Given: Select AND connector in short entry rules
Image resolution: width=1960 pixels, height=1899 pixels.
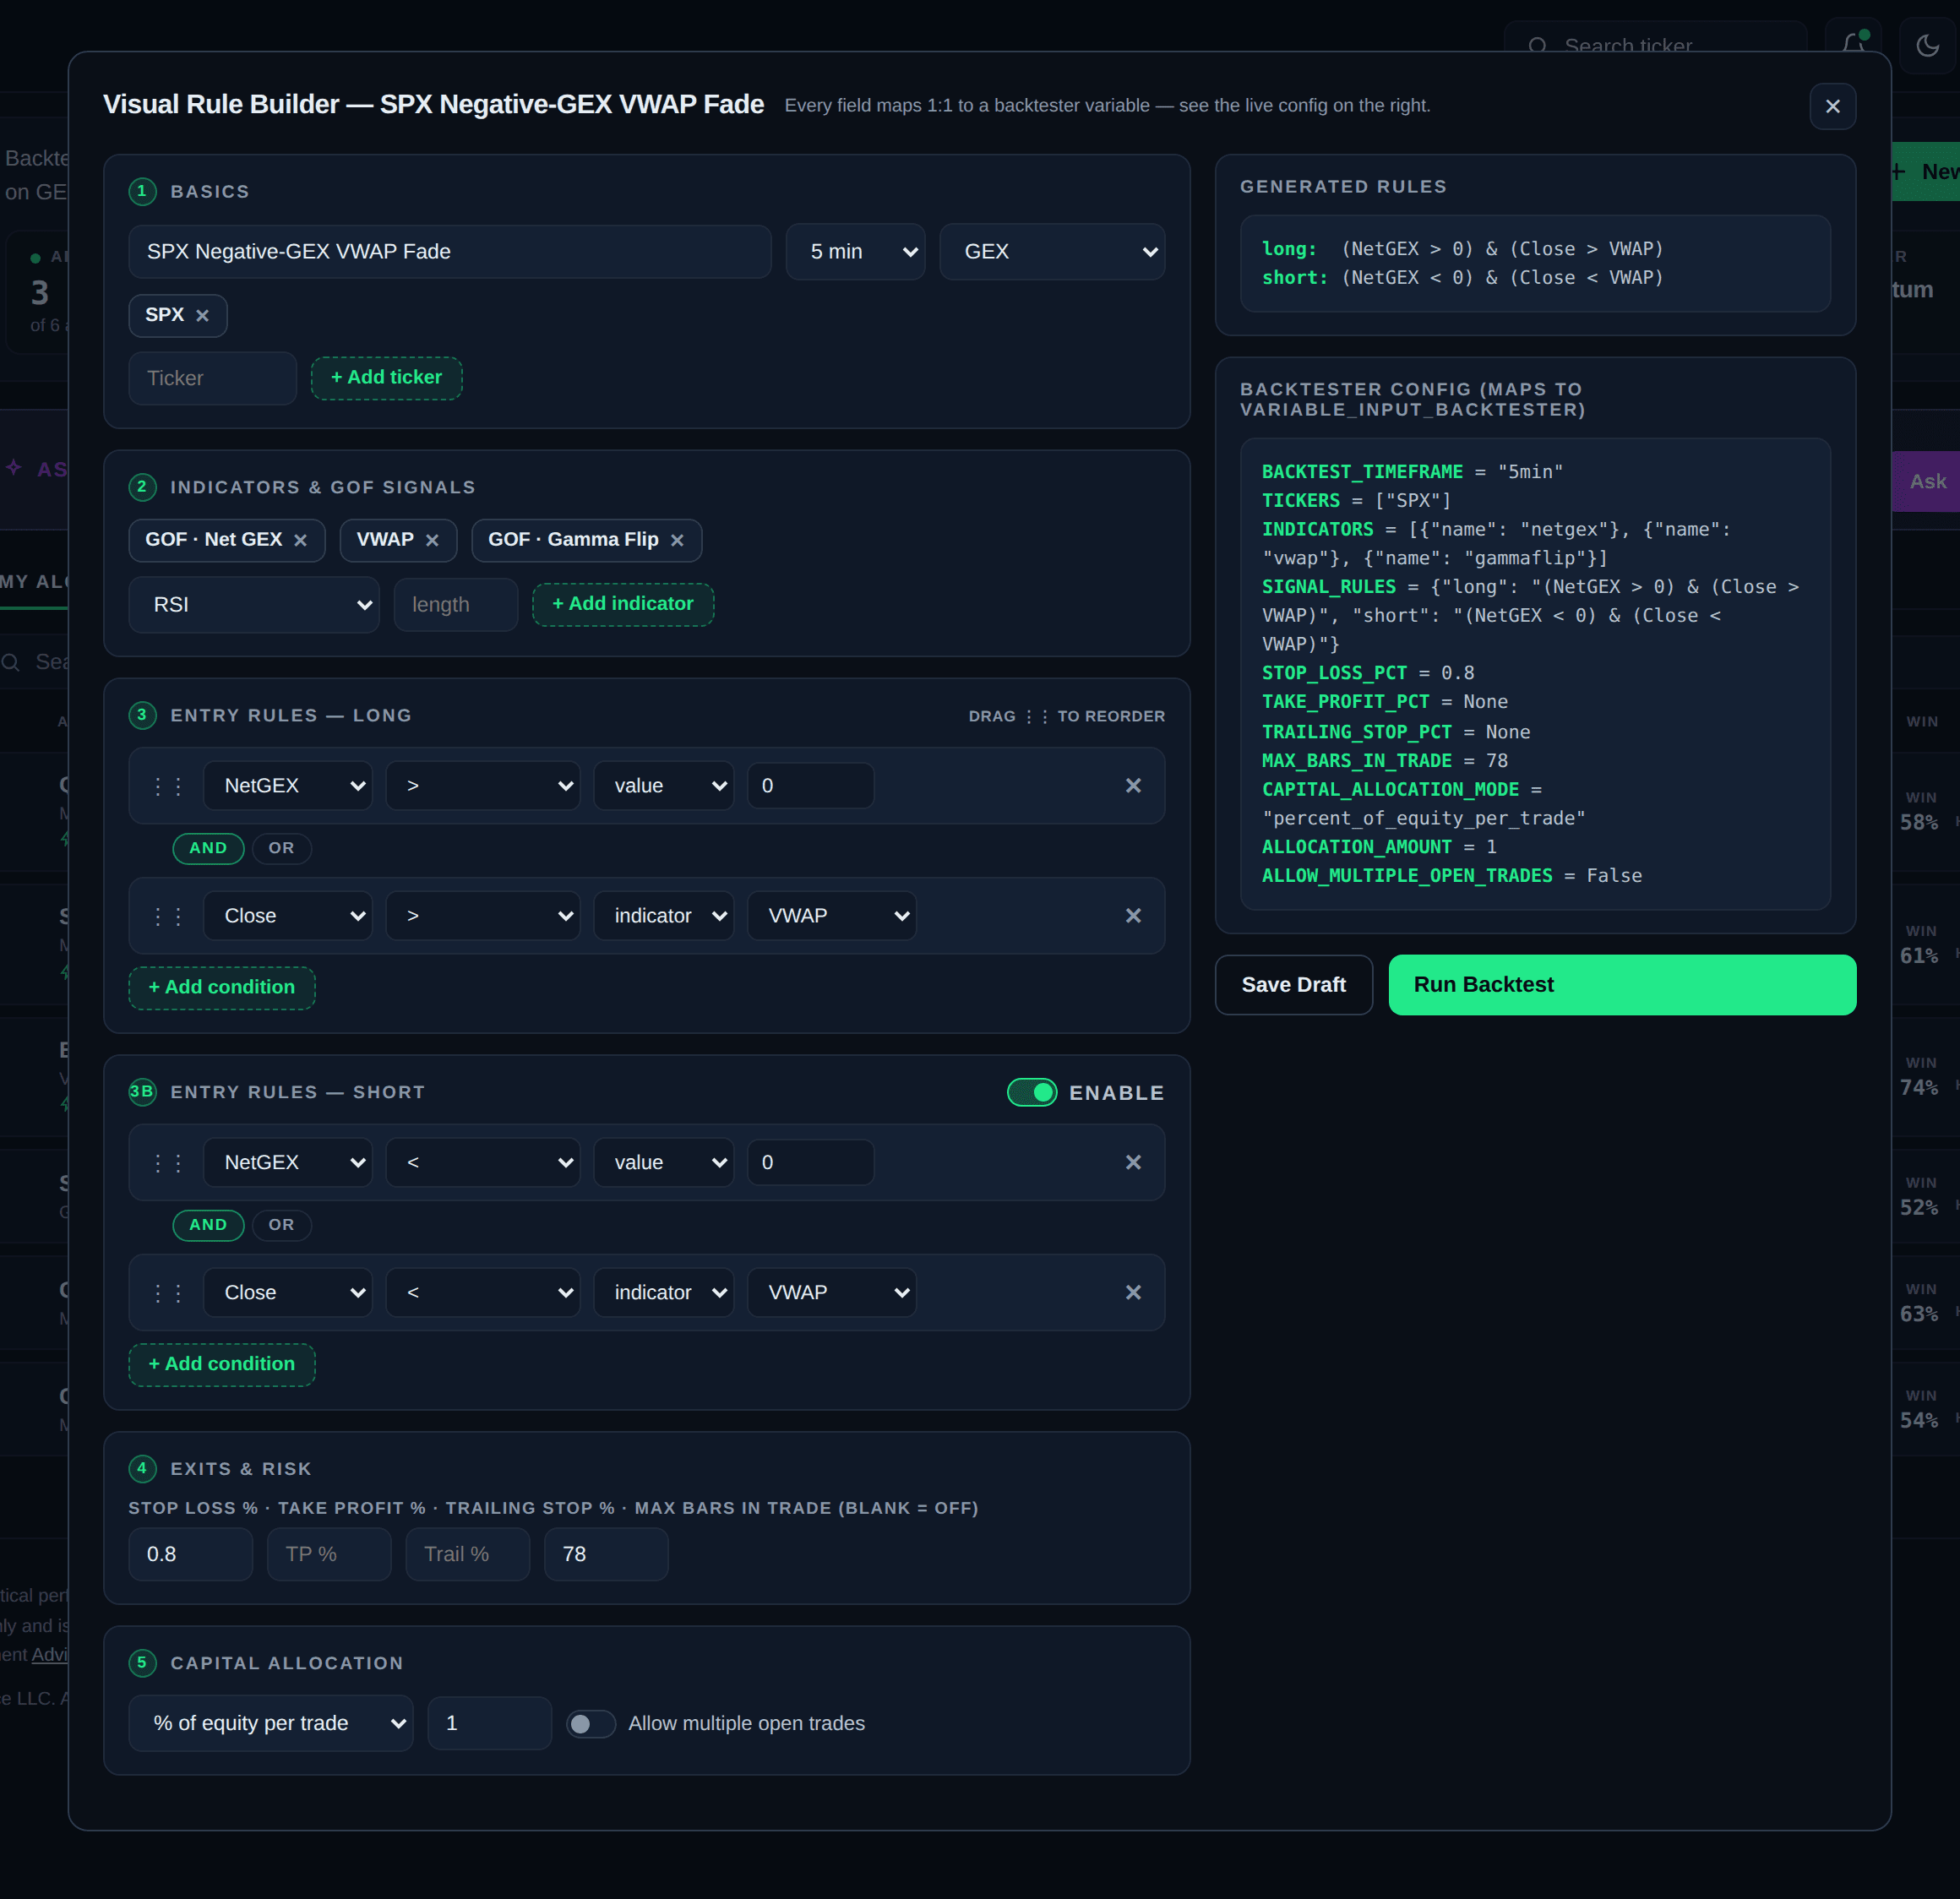Looking at the screenshot, I should point(208,1225).
